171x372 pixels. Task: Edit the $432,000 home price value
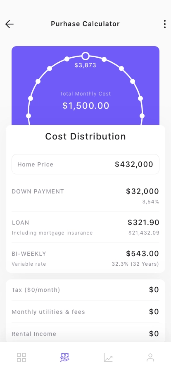pos(134,164)
